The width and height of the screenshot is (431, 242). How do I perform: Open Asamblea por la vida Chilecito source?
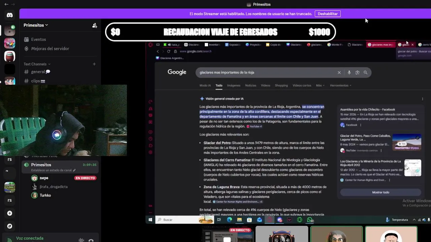coord(367,110)
